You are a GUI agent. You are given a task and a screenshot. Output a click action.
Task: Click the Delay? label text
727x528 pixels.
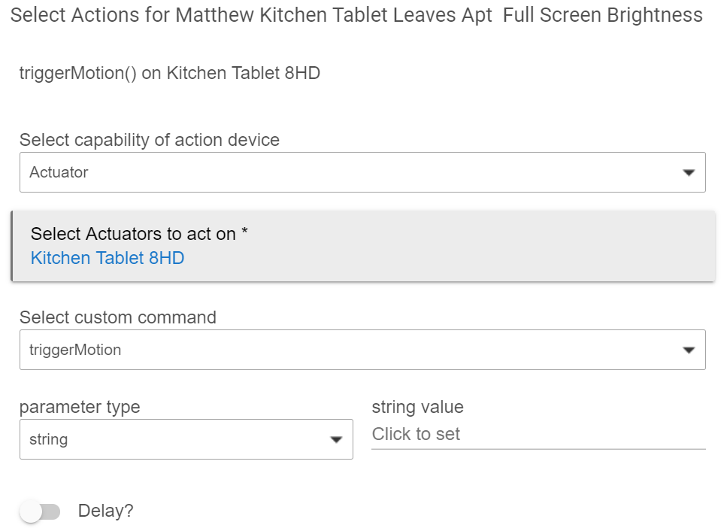106,511
